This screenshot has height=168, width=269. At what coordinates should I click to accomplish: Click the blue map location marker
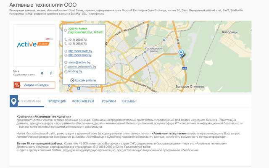click(x=181, y=53)
